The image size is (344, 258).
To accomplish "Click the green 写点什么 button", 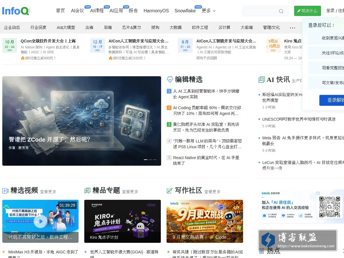I will tap(308, 11).
